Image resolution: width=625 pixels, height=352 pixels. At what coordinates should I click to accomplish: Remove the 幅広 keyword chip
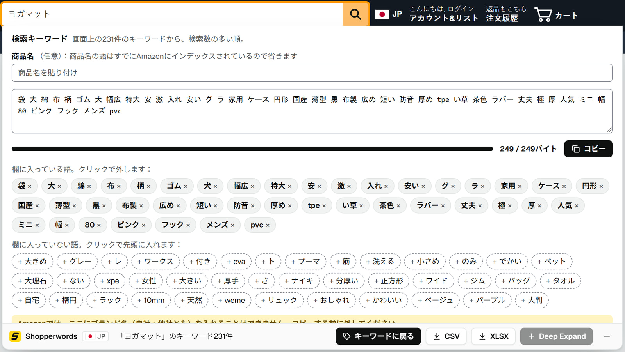click(x=244, y=186)
